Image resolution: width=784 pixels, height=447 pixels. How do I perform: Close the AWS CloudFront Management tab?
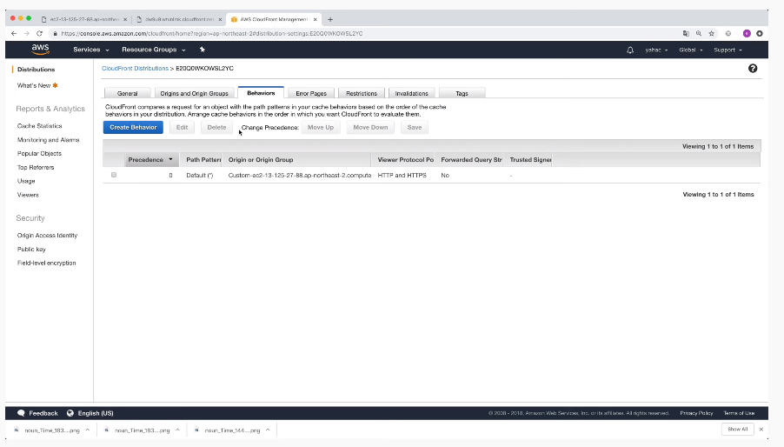(x=315, y=19)
